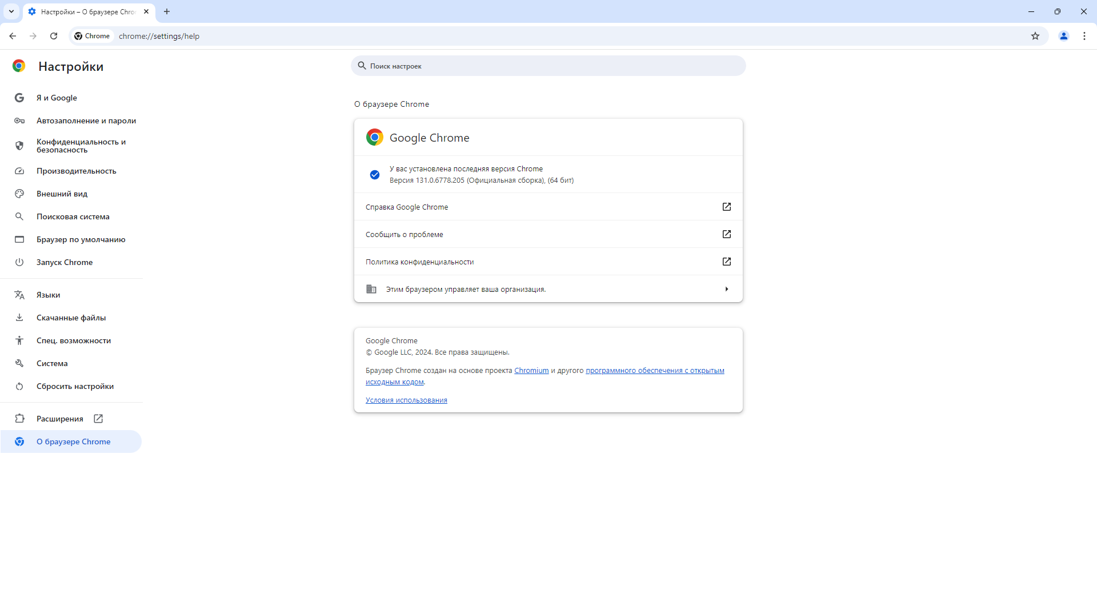Open the Chromium project link
Viewport: 1097px width, 594px height.
pyautogui.click(x=531, y=370)
